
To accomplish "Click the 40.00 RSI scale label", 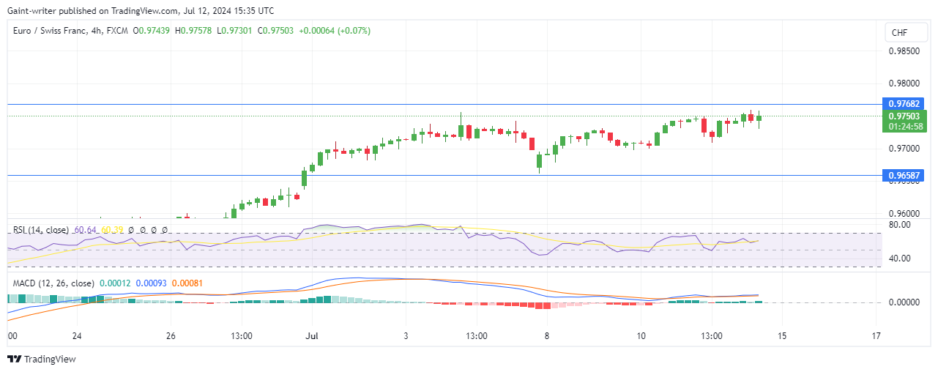I will 898,258.
